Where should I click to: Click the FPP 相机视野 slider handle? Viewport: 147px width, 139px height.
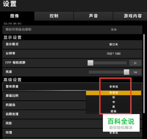90,63
